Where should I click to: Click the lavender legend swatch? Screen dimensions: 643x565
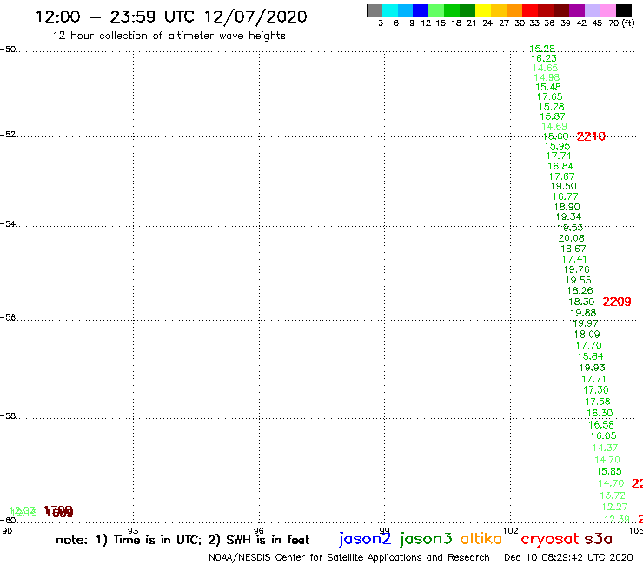593,10
